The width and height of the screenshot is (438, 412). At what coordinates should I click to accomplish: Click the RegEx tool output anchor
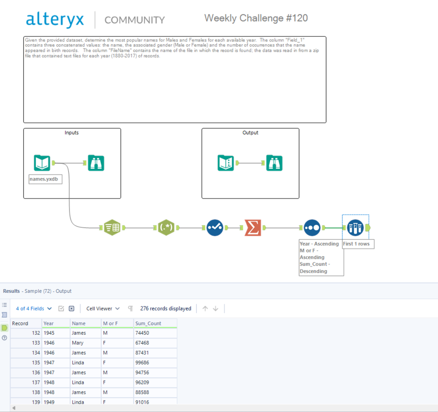(178, 227)
